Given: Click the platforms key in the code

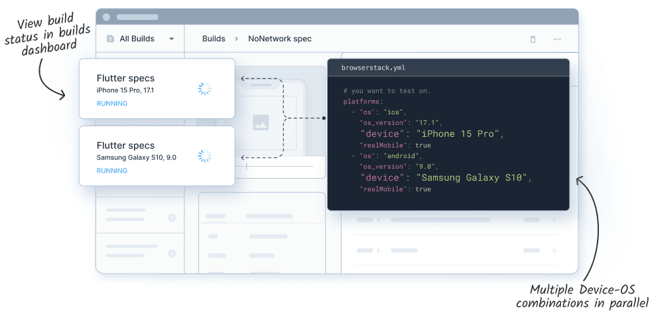Looking at the screenshot, I should point(363,102).
